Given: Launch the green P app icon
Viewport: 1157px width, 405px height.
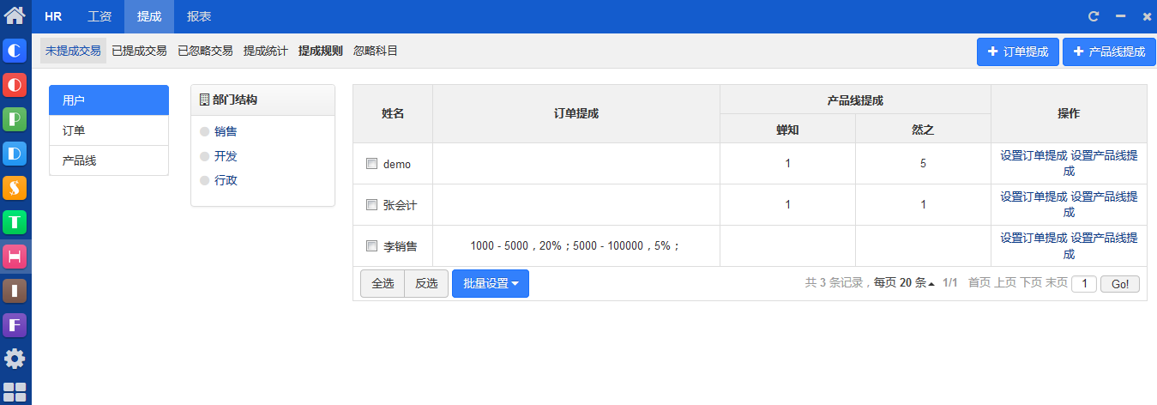Looking at the screenshot, I should (15, 119).
